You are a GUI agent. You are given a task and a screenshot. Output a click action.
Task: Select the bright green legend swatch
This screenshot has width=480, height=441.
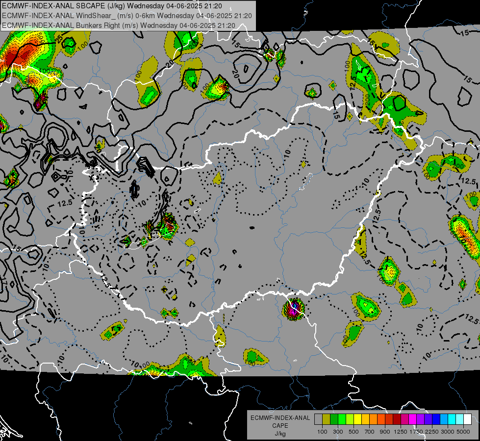[342, 419]
